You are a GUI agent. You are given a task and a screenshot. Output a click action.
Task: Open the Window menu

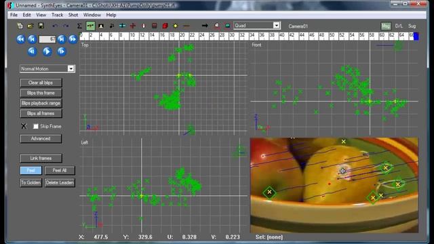[x=92, y=15]
